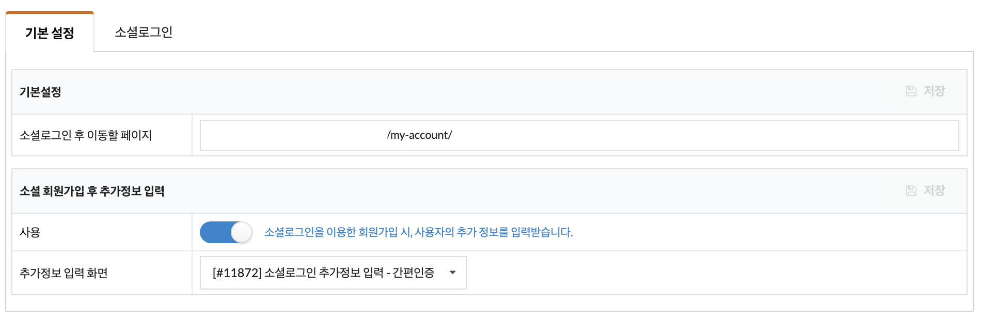Click the 소셜로그인 후 이동할 페이지 label
Image resolution: width=981 pixels, height=320 pixels.
click(x=86, y=135)
